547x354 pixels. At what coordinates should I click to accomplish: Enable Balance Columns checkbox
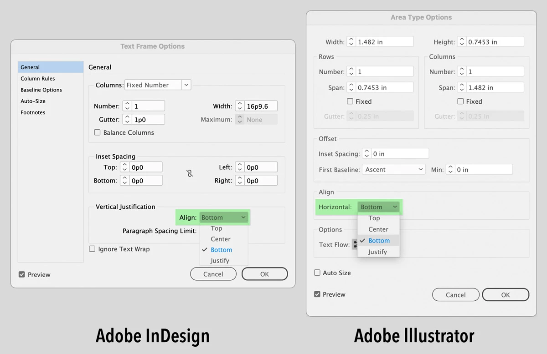pyautogui.click(x=97, y=132)
